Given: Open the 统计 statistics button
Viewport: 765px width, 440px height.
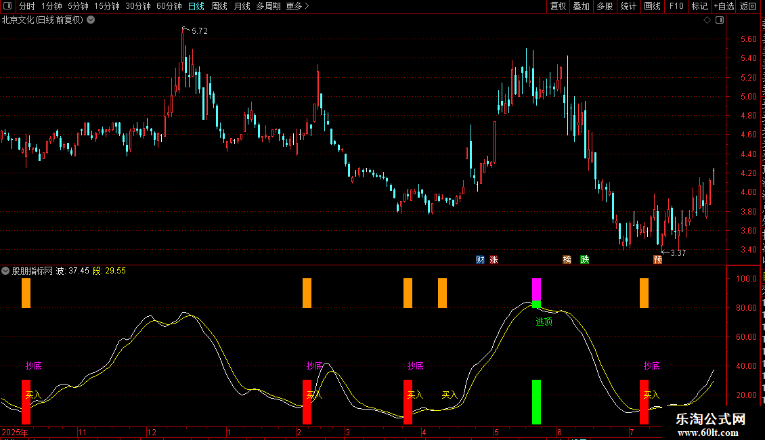Looking at the screenshot, I should [628, 6].
